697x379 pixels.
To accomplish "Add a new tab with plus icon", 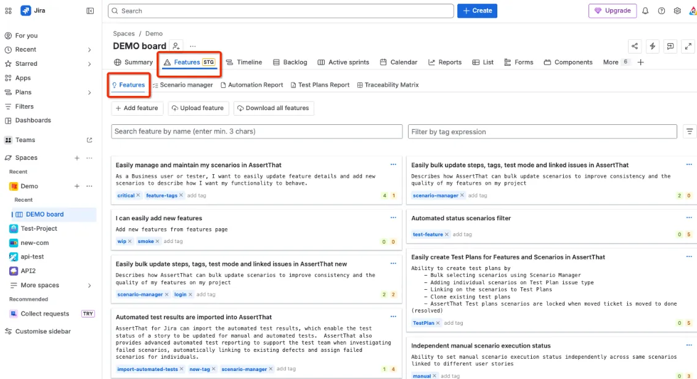I will click(x=640, y=63).
